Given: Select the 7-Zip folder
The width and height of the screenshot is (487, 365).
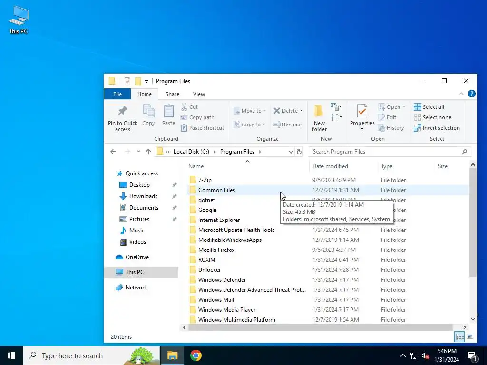Looking at the screenshot, I should [x=205, y=180].
